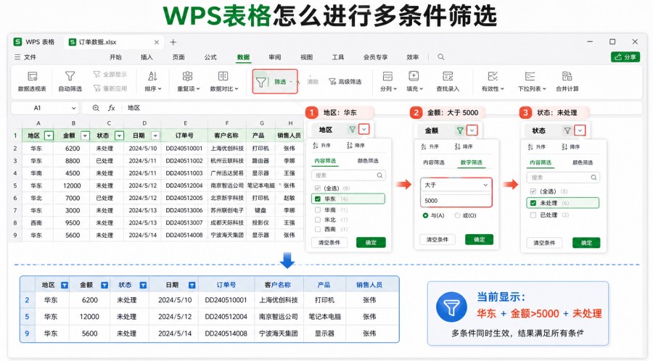This screenshot has width=653, height=361.
Task: Toggle (全选) checkbox in 地区 filter panel
Action: 318,188
